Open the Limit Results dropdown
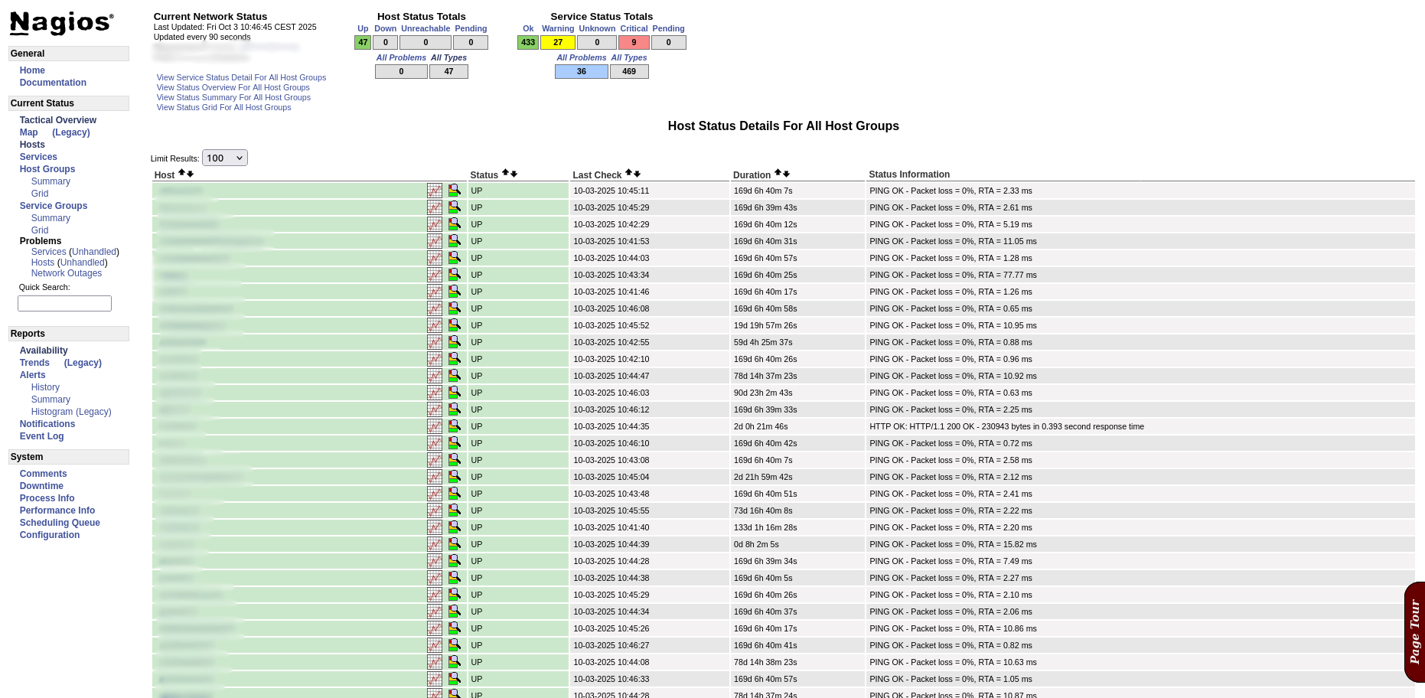This screenshot has width=1425, height=698. coord(225,158)
